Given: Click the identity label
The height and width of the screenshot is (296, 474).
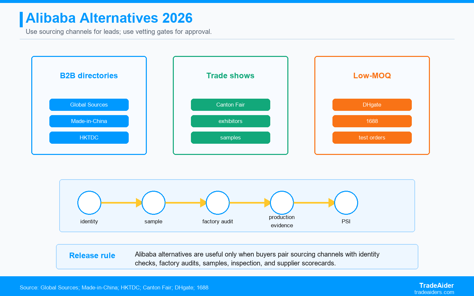Looking at the screenshot, I should pos(89,221).
